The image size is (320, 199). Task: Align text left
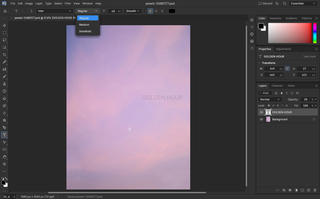(150, 11)
